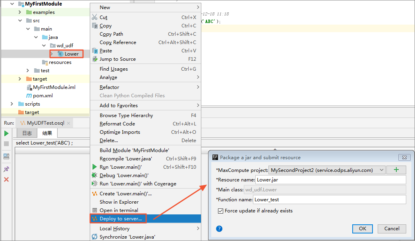Switch to the 结果 tab
This screenshot has height=241, width=415.
click(47, 133)
